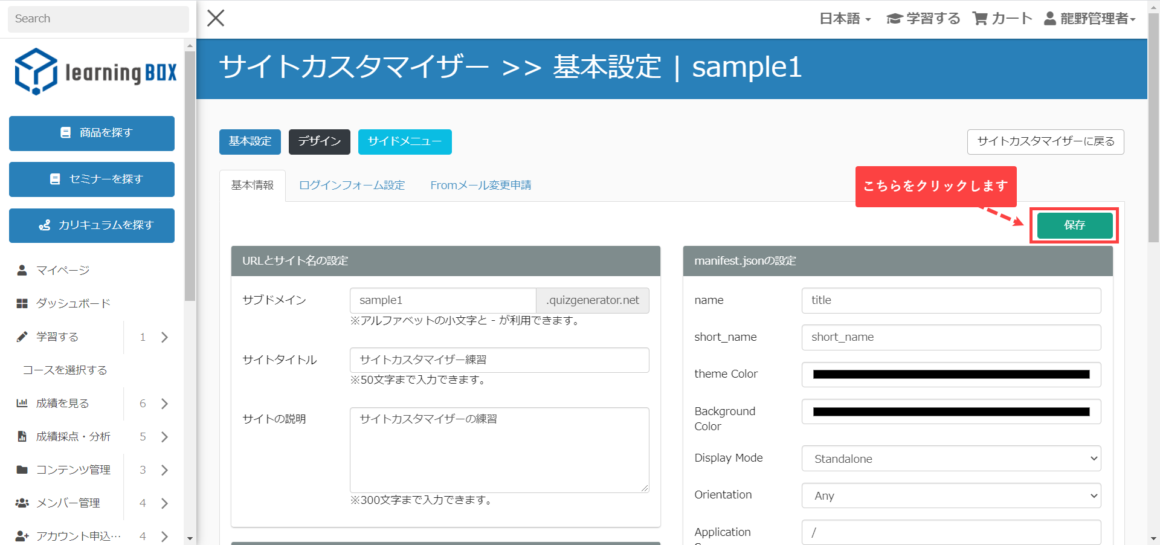Select メンバー管理 in sidebar
This screenshot has width=1160, height=545.
pyautogui.click(x=68, y=503)
